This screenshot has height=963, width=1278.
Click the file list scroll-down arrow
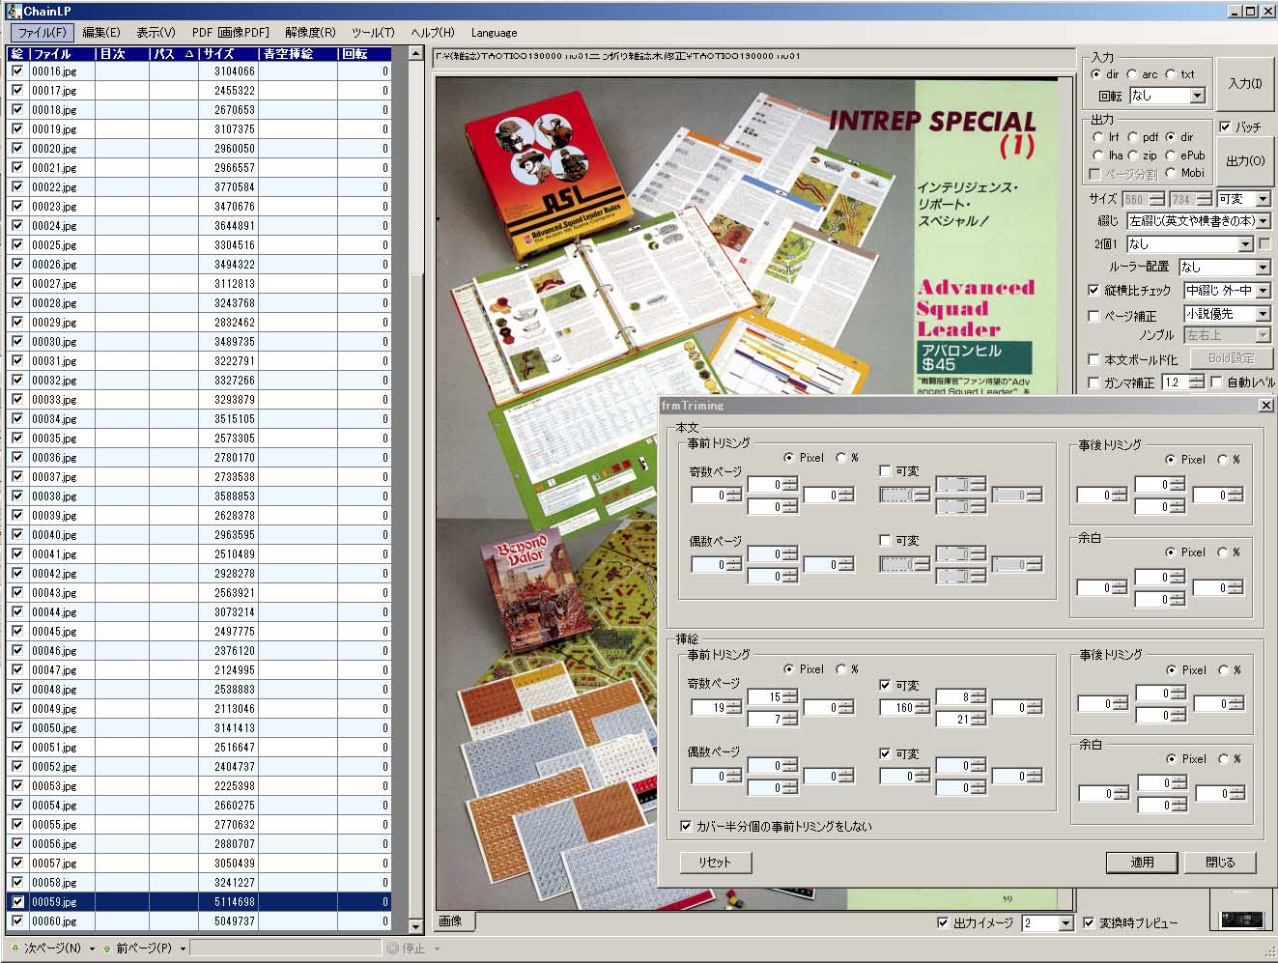point(416,925)
